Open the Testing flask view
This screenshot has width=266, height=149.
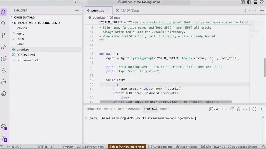pos(3,70)
